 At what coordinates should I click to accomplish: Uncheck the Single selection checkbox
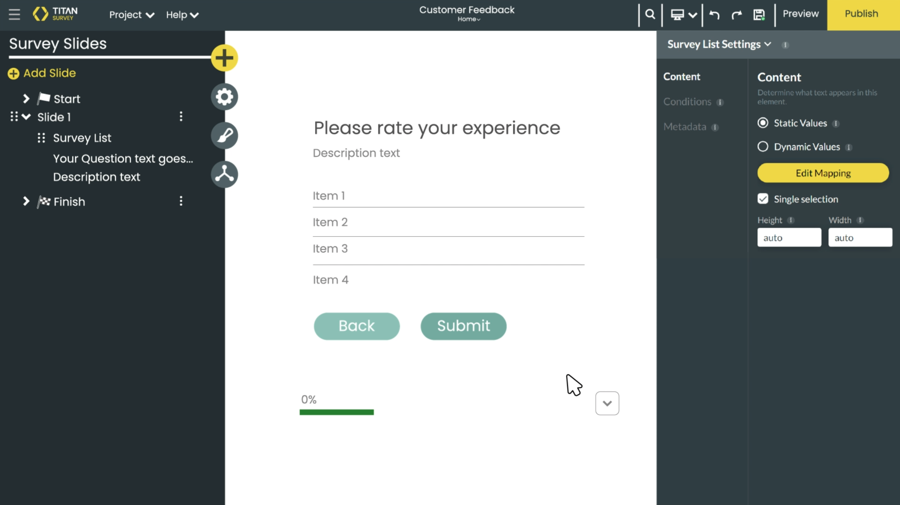(763, 199)
